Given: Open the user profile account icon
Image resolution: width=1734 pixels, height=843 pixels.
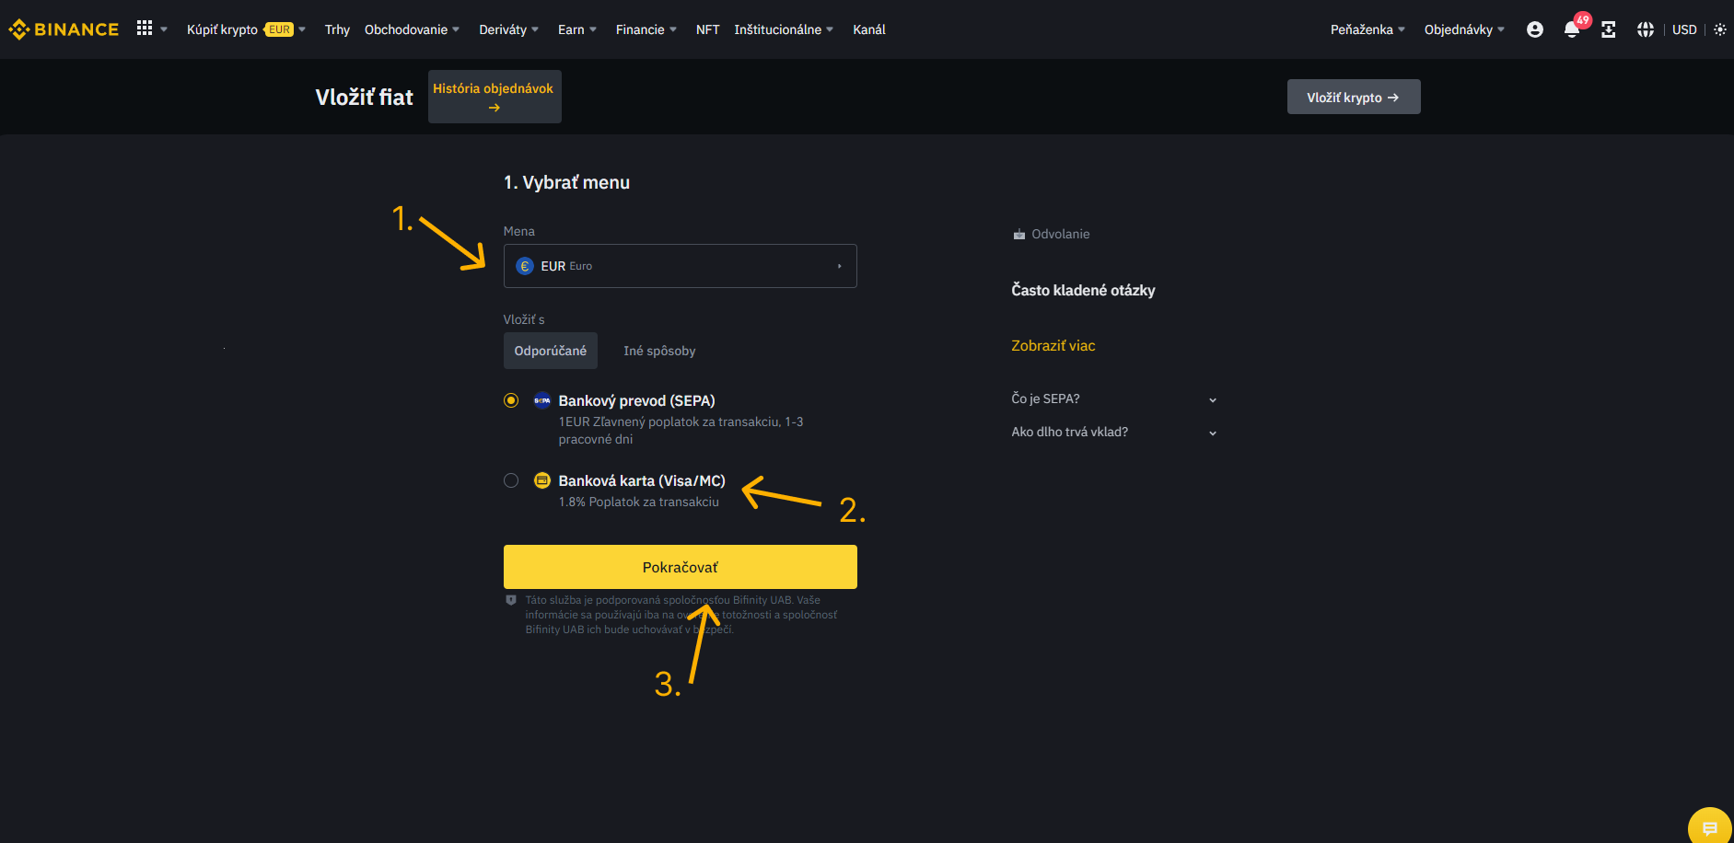Looking at the screenshot, I should pyautogui.click(x=1534, y=29).
